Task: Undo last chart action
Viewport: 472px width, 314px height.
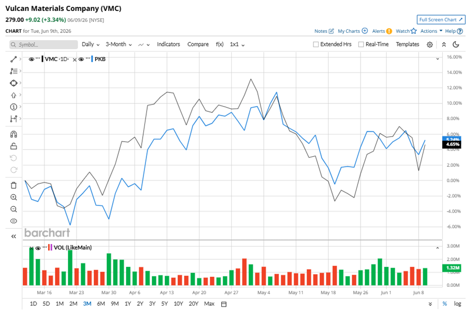Action: [14, 158]
